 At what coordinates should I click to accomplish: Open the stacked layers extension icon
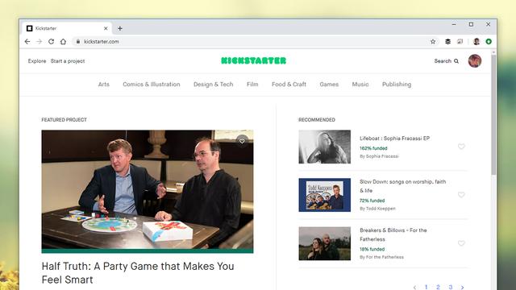point(448,41)
